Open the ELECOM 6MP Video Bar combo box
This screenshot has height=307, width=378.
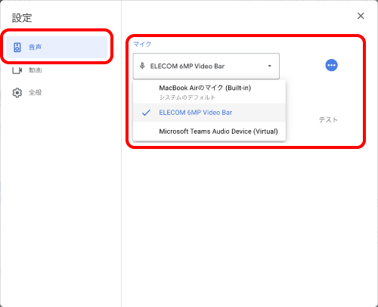tap(206, 66)
